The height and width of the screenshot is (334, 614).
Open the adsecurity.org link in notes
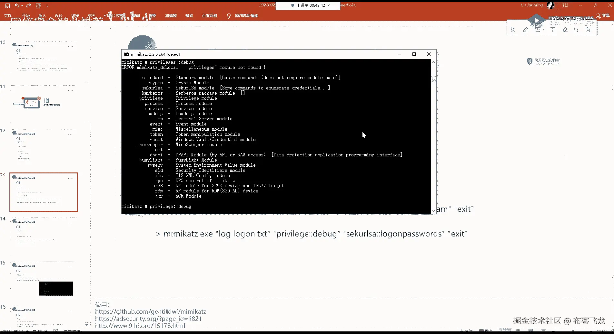click(148, 319)
